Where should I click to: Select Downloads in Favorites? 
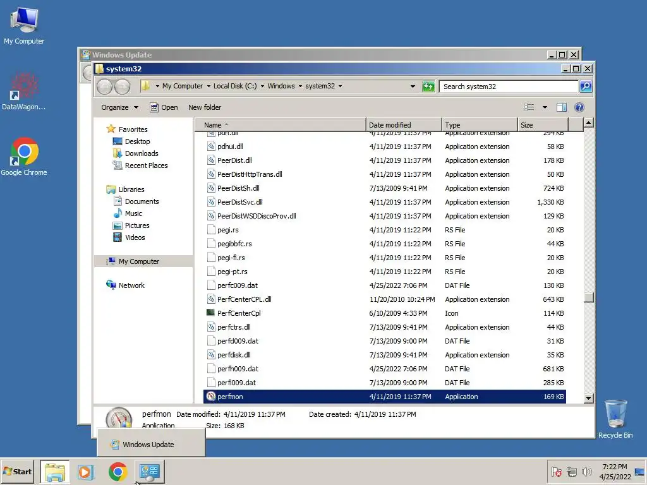point(142,153)
